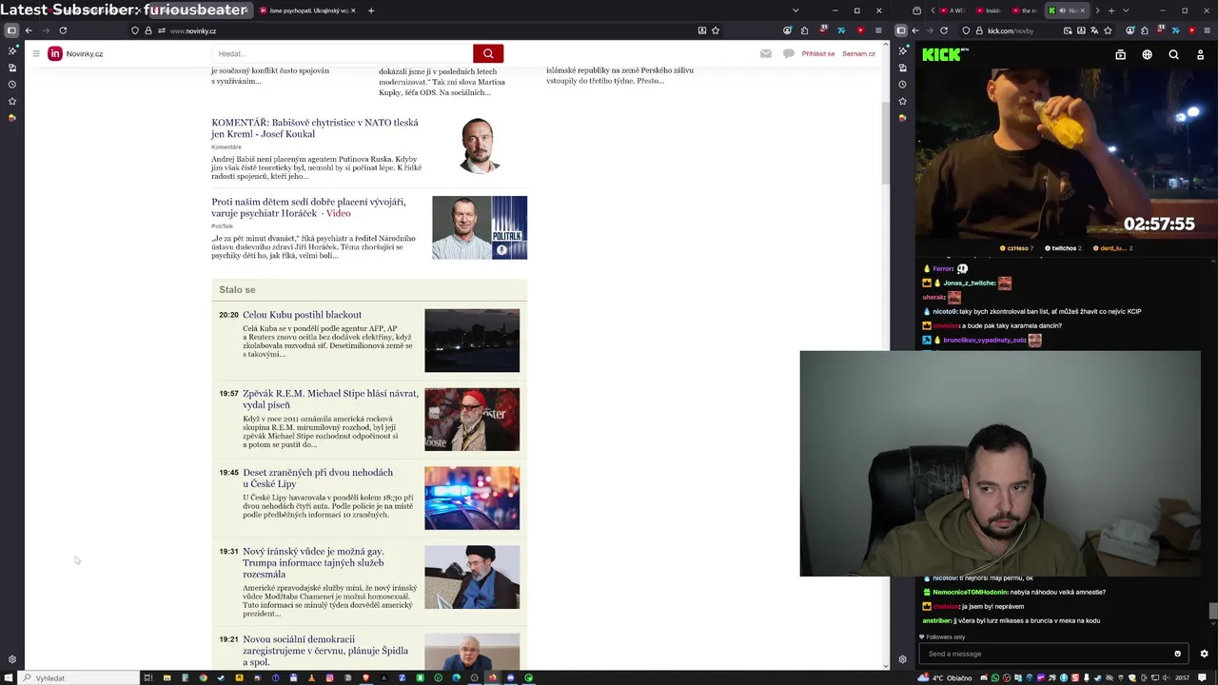Screen dimensions: 1218x685
Task: Open the Seznam.cz link
Action: click(x=858, y=53)
